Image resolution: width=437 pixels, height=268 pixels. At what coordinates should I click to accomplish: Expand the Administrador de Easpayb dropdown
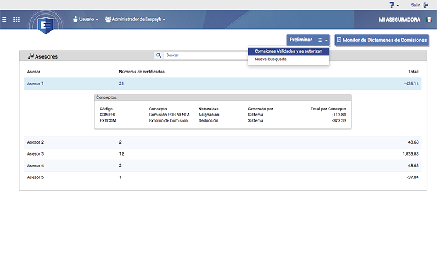coord(135,19)
